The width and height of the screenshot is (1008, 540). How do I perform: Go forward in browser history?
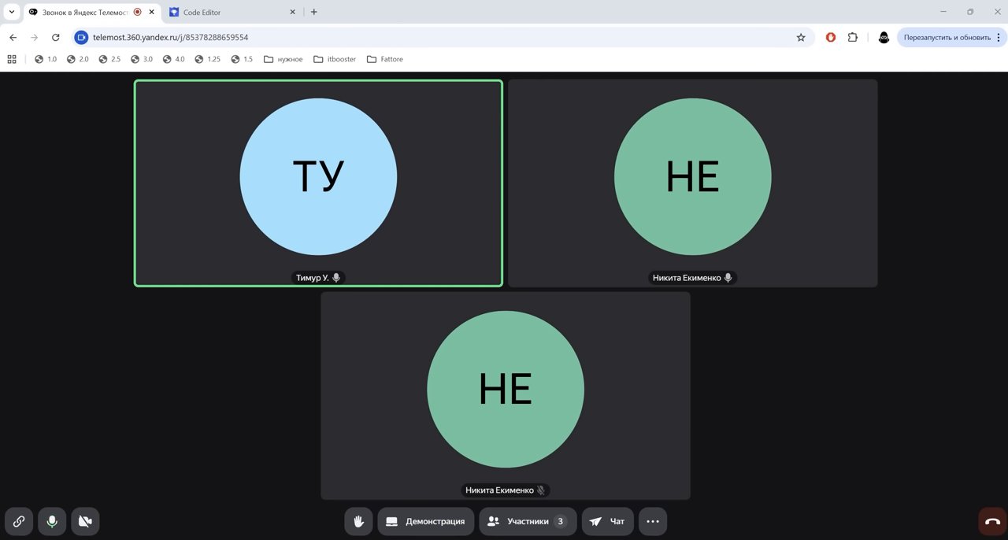click(34, 37)
